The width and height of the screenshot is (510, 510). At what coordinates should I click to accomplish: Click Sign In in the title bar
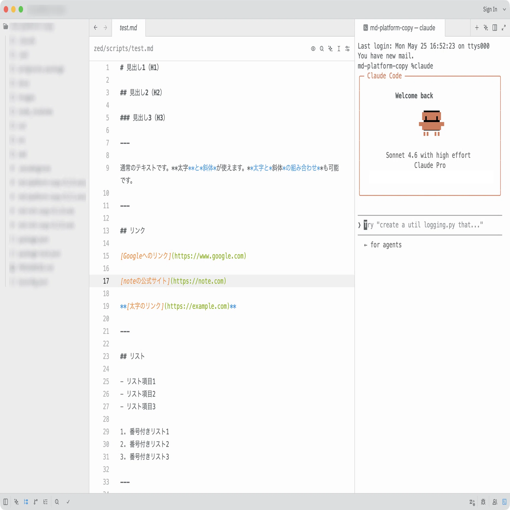click(x=490, y=9)
